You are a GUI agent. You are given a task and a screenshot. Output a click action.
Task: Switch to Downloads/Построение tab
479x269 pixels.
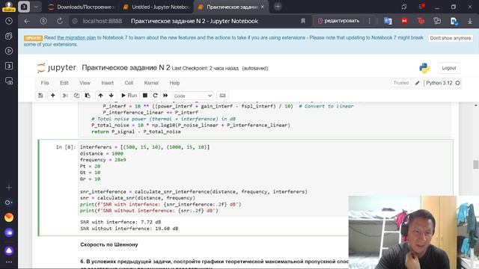click(81, 7)
